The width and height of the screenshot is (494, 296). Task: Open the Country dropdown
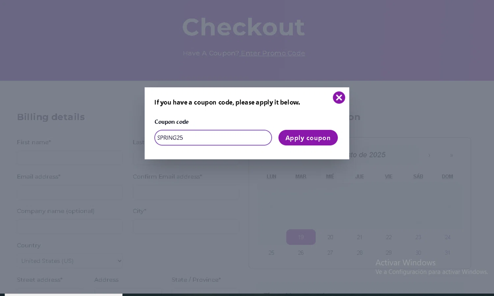point(70,261)
